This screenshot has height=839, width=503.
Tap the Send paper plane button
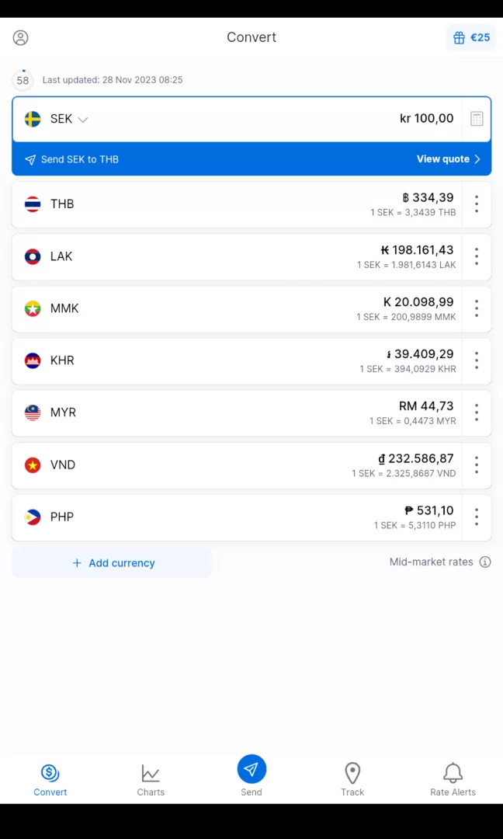[x=251, y=770]
